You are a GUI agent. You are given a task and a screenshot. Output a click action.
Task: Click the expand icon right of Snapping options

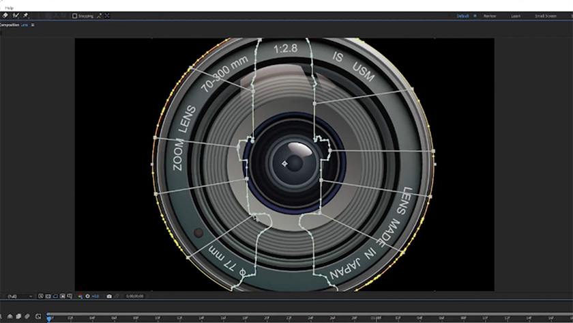pyautogui.click(x=107, y=16)
